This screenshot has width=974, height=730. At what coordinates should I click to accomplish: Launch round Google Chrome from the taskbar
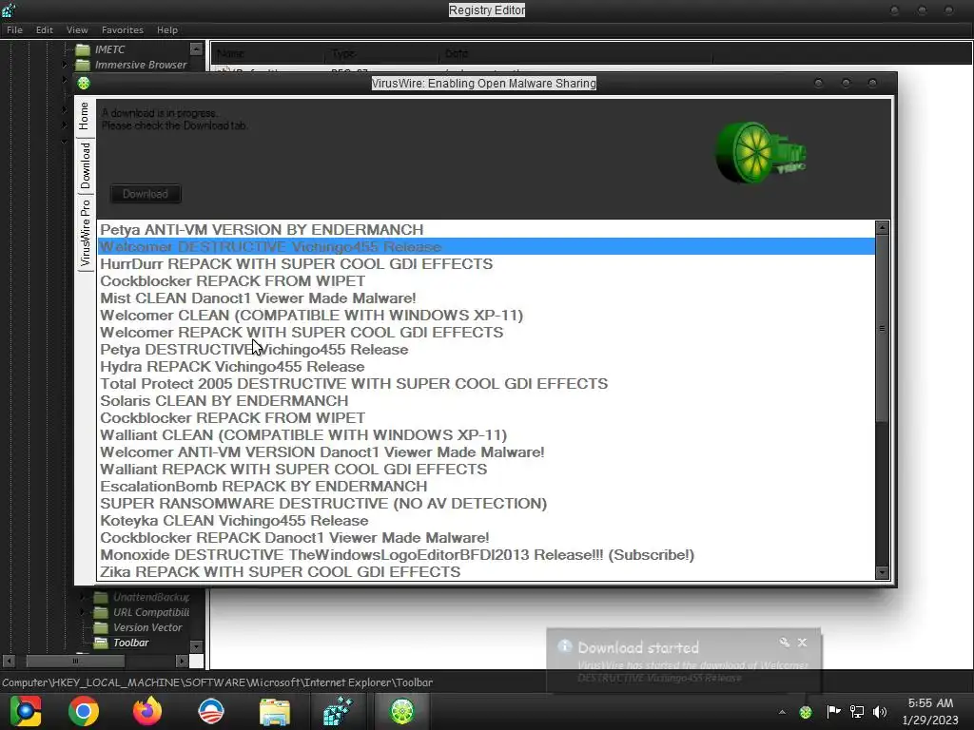click(x=84, y=711)
